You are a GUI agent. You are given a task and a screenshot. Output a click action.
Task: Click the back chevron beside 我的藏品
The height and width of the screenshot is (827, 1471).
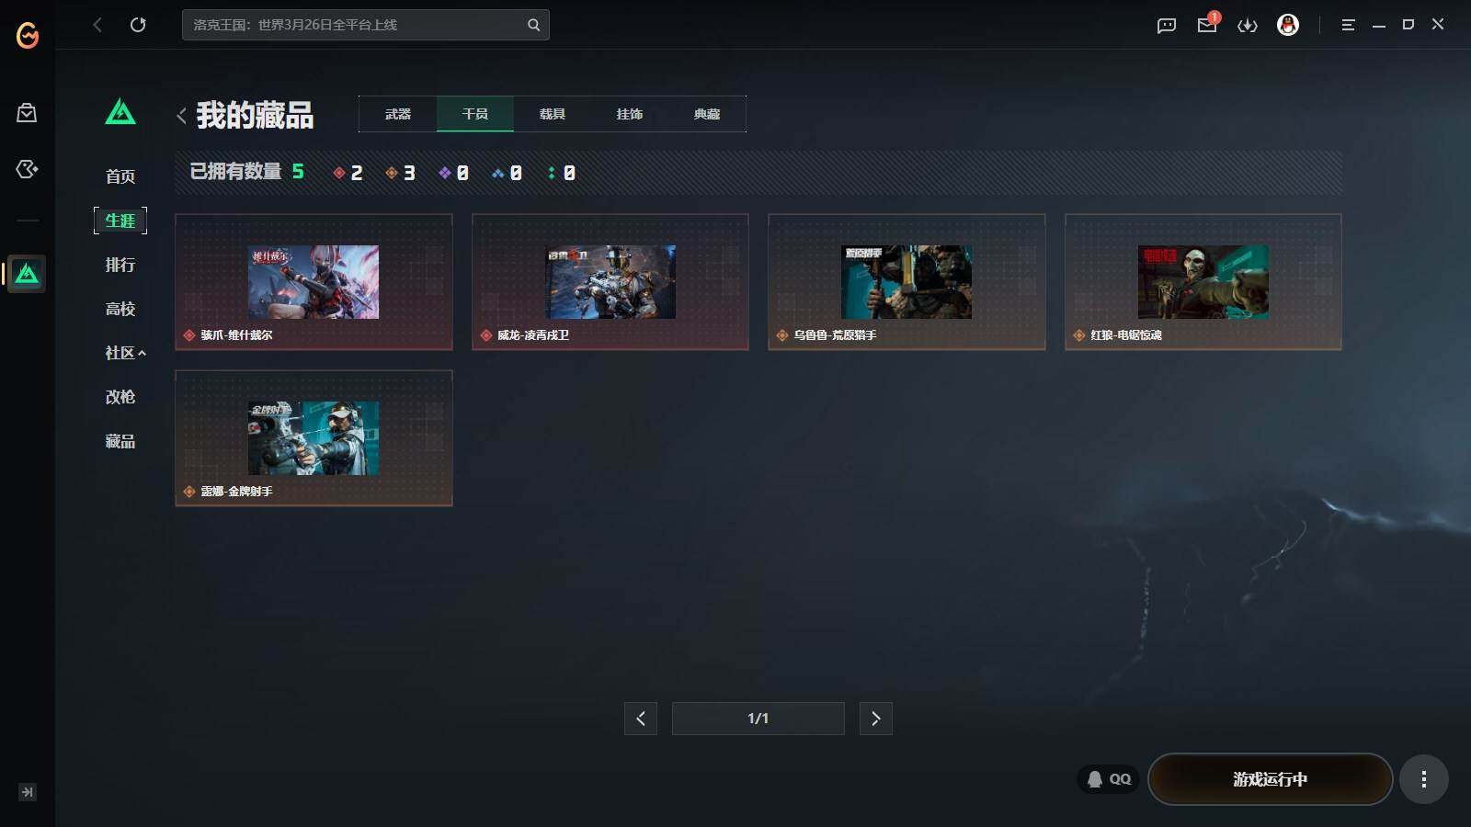coord(181,116)
